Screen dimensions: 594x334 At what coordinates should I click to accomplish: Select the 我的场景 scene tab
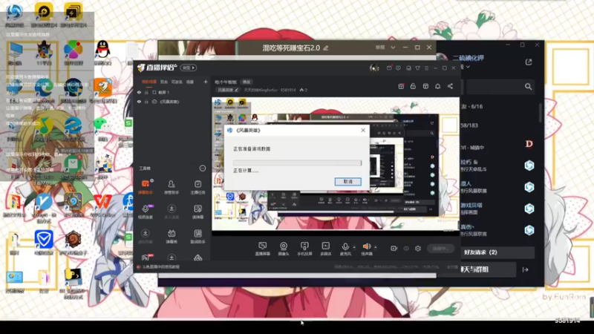pyautogui.click(x=149, y=82)
